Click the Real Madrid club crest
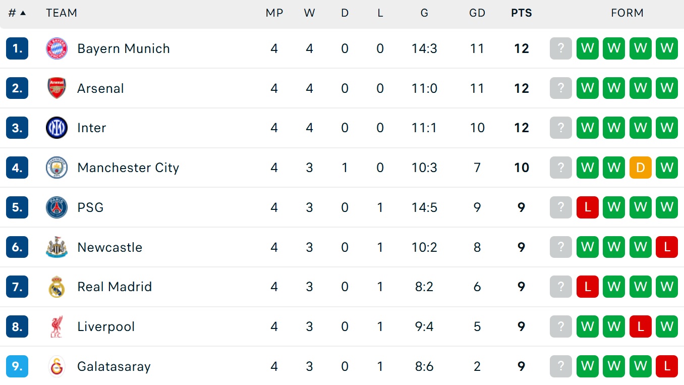The height and width of the screenshot is (385, 684). click(56, 287)
